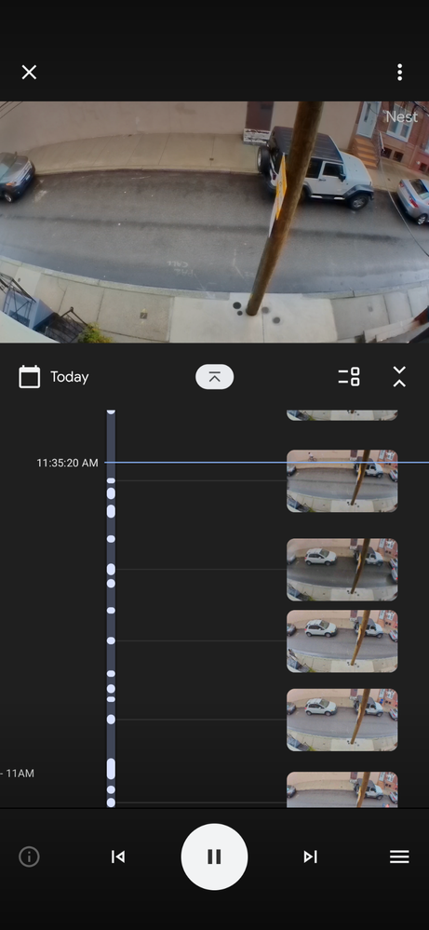429x930 pixels.
Task: Open the bottom partially visible event thumbnail
Action: (342, 789)
